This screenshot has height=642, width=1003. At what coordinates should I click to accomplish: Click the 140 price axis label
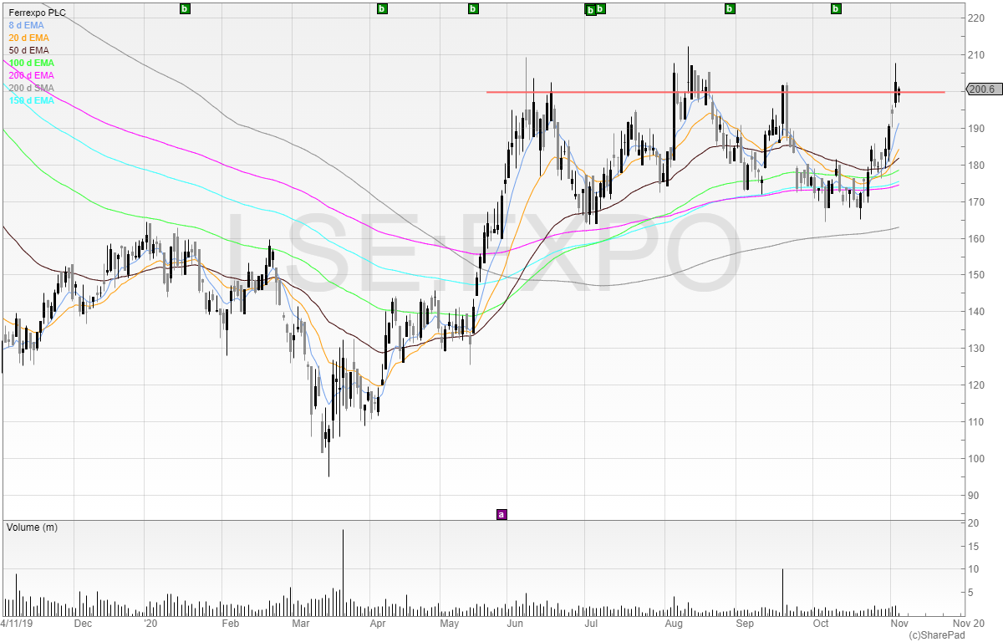click(975, 312)
